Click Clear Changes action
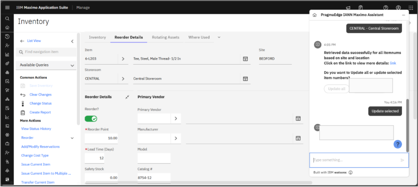 click(40, 95)
